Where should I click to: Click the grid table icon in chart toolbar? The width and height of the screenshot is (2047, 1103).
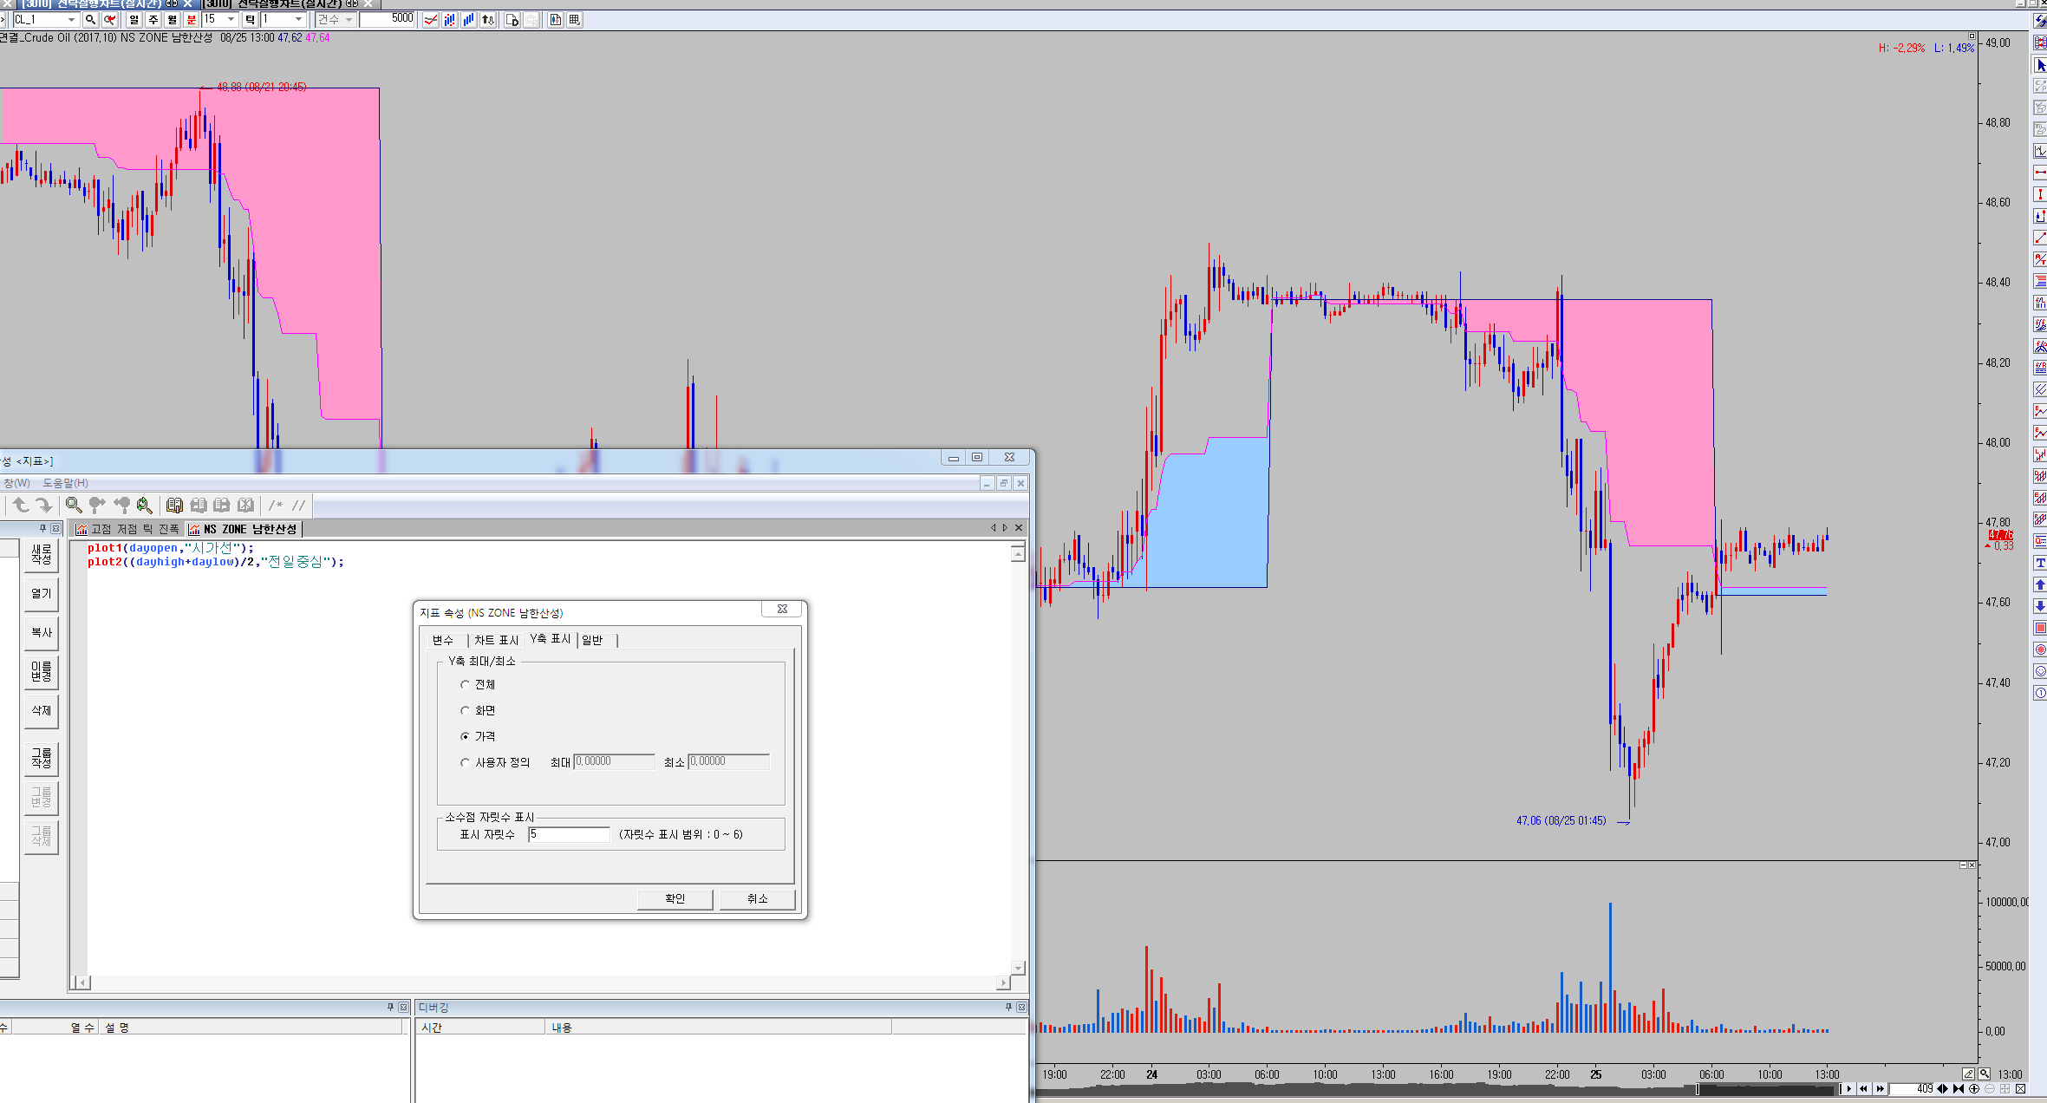pos(574,19)
